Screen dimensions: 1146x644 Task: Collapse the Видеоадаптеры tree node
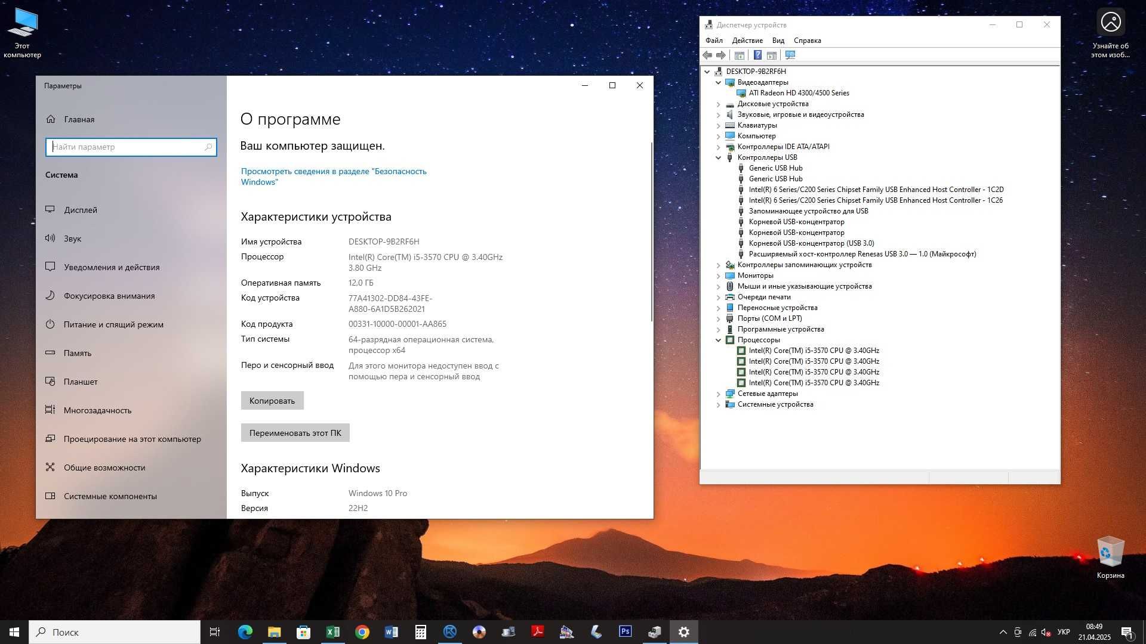(x=719, y=82)
